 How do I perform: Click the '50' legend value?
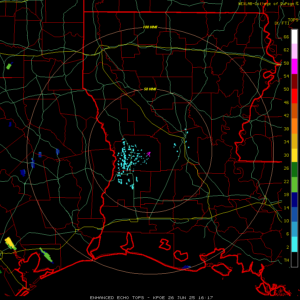click(x=286, y=89)
